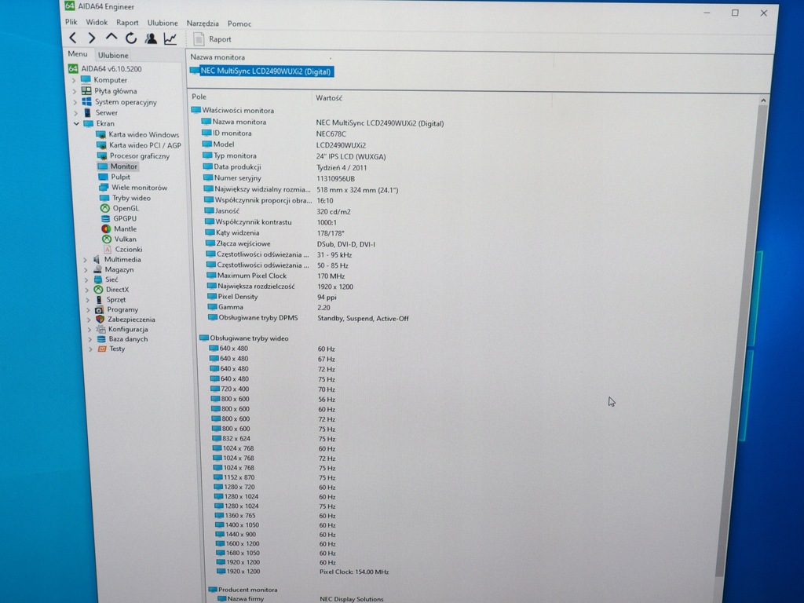This screenshot has height=603, width=804.
Task: Open the Pomoc menu
Action: 239,24
